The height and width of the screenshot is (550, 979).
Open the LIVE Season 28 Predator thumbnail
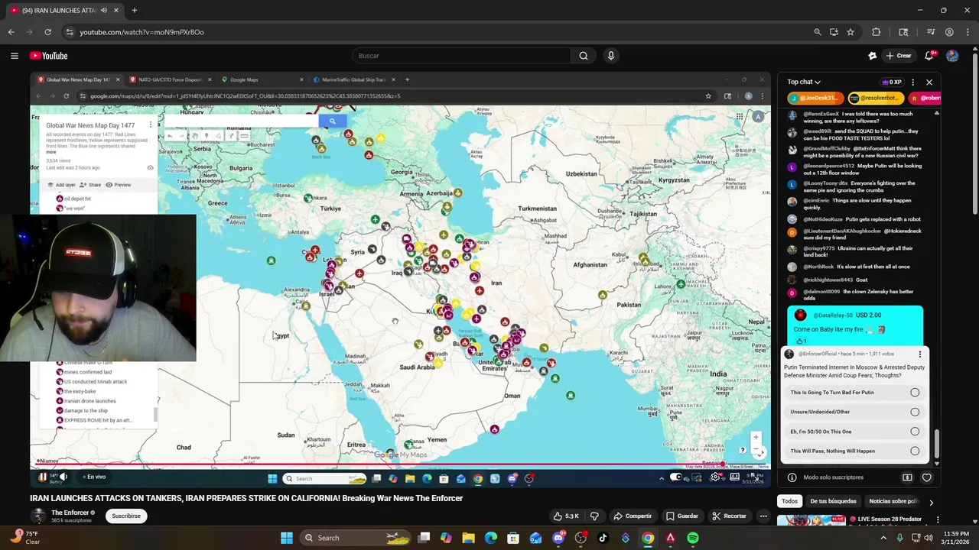coord(811,520)
